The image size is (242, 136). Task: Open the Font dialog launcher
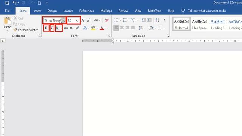(109, 36)
